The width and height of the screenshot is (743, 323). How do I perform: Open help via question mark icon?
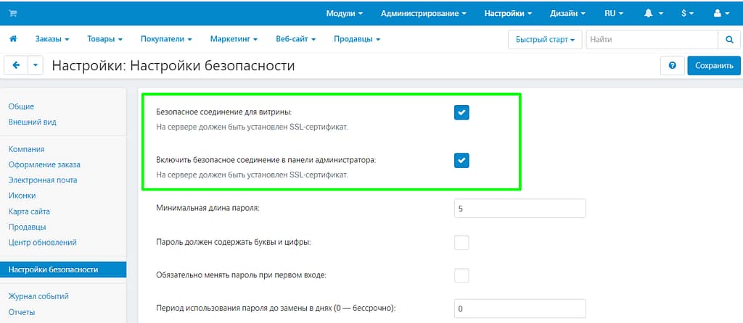672,66
